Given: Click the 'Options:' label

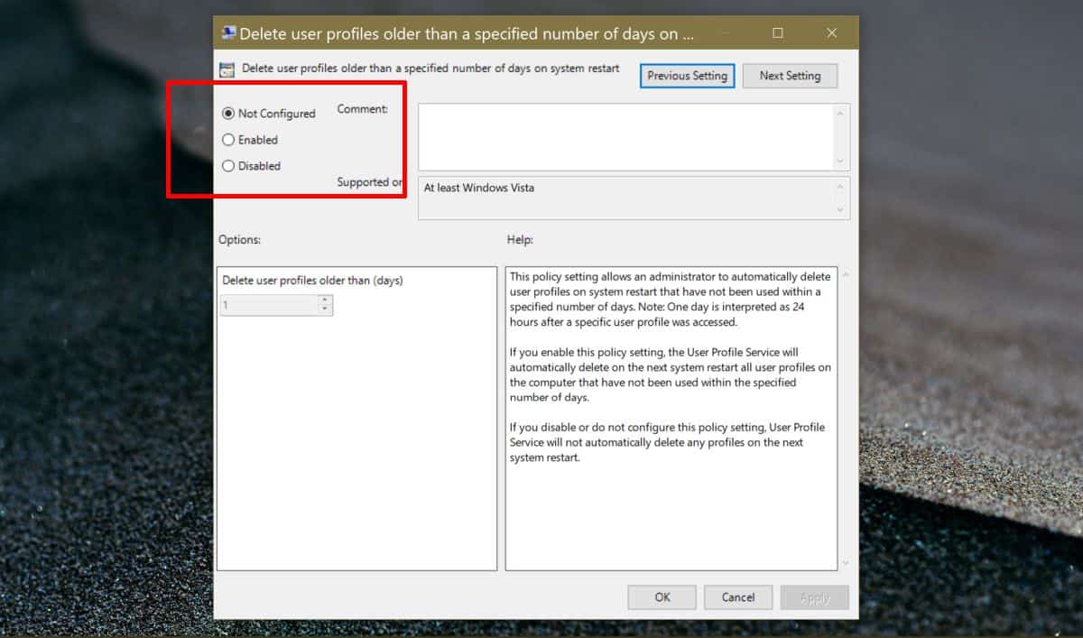Looking at the screenshot, I should 239,240.
